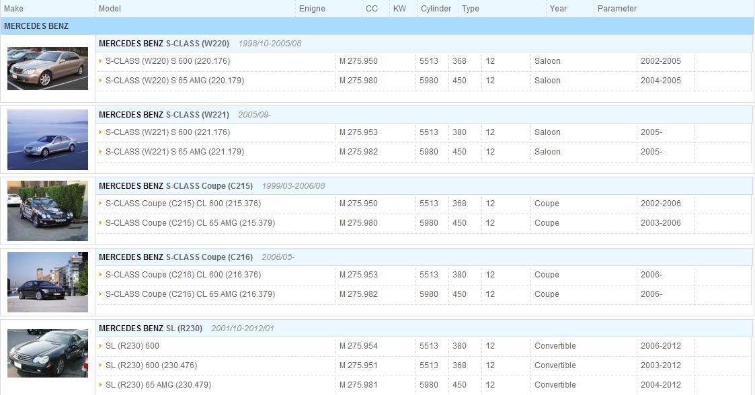Image resolution: width=755 pixels, height=395 pixels.
Task: Open SL (R230) 600 (230.476) link
Action: [151, 365]
